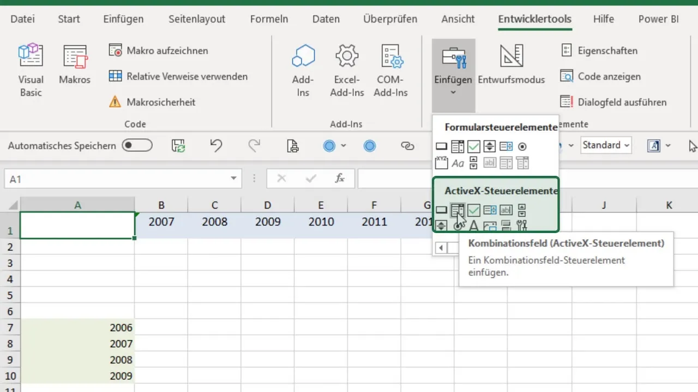The image size is (698, 392).
Task: Click Code anzeigen
Action: (x=600, y=76)
